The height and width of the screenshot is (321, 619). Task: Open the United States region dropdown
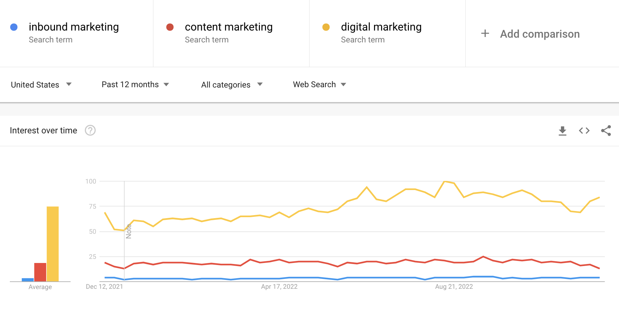click(x=41, y=84)
